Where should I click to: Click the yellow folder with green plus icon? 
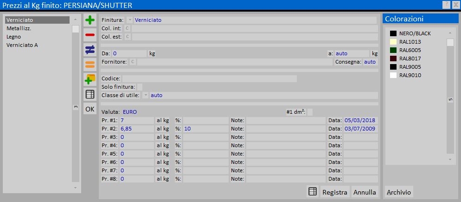pyautogui.click(x=90, y=79)
